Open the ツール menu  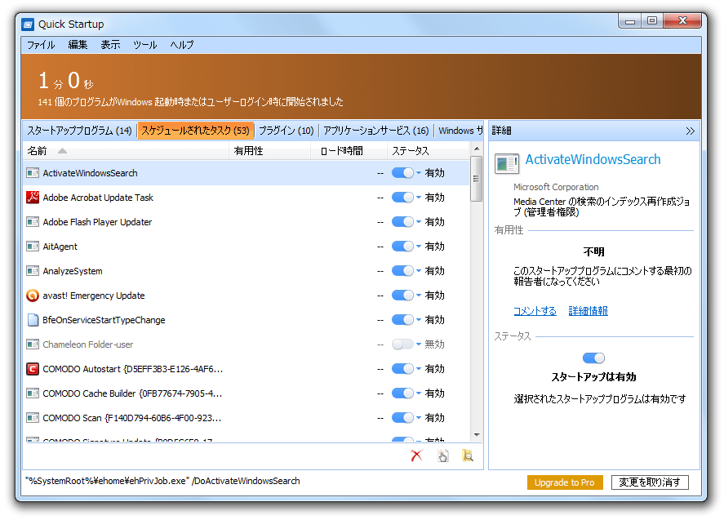[x=145, y=45]
